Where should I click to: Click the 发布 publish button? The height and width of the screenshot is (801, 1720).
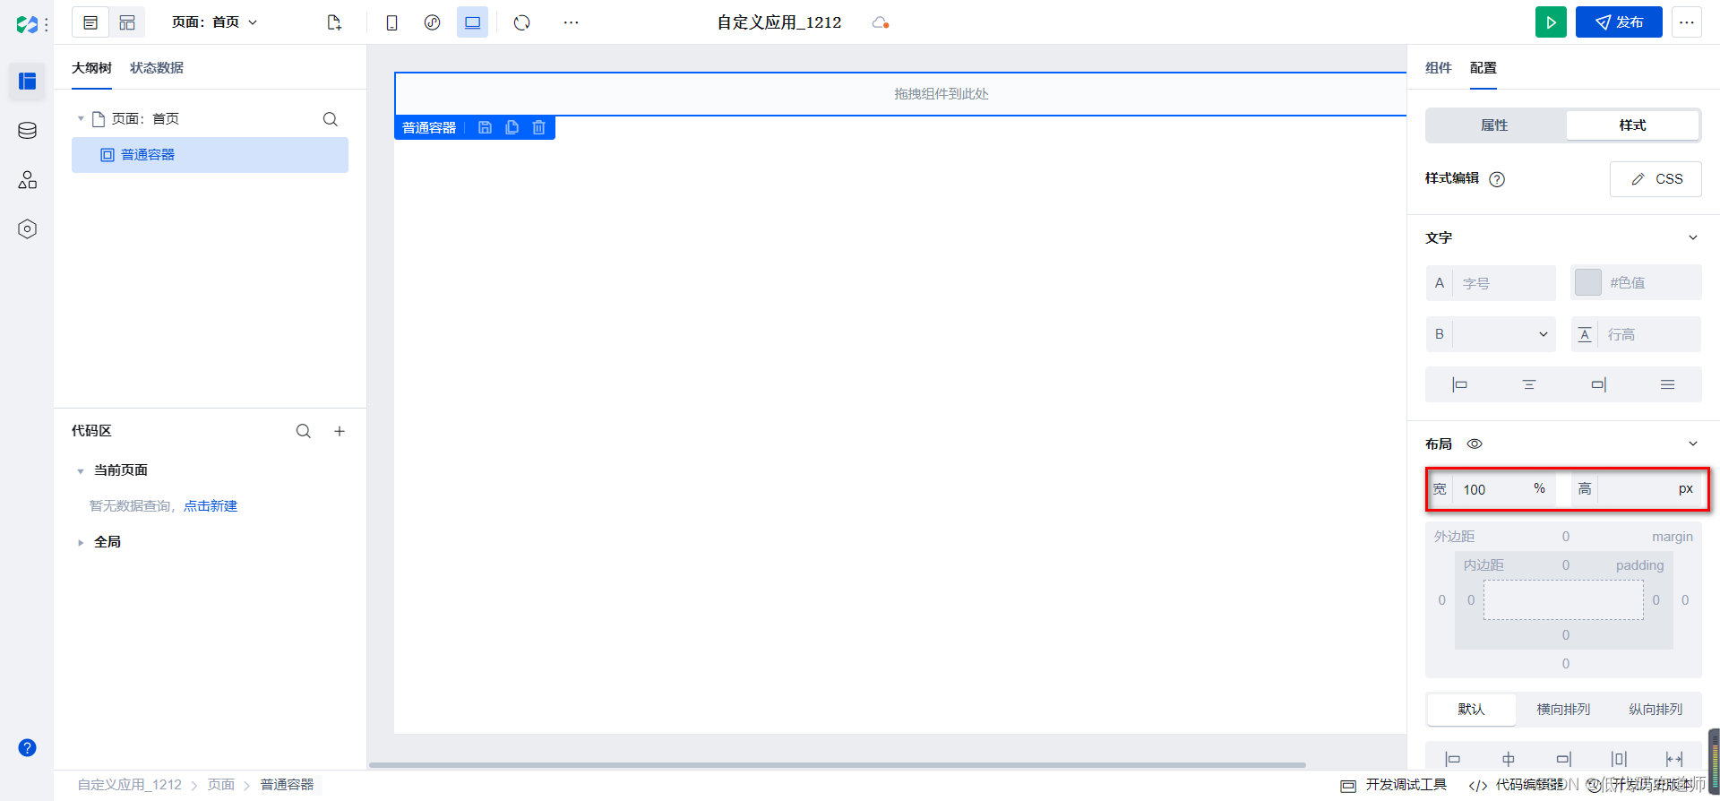(x=1619, y=22)
